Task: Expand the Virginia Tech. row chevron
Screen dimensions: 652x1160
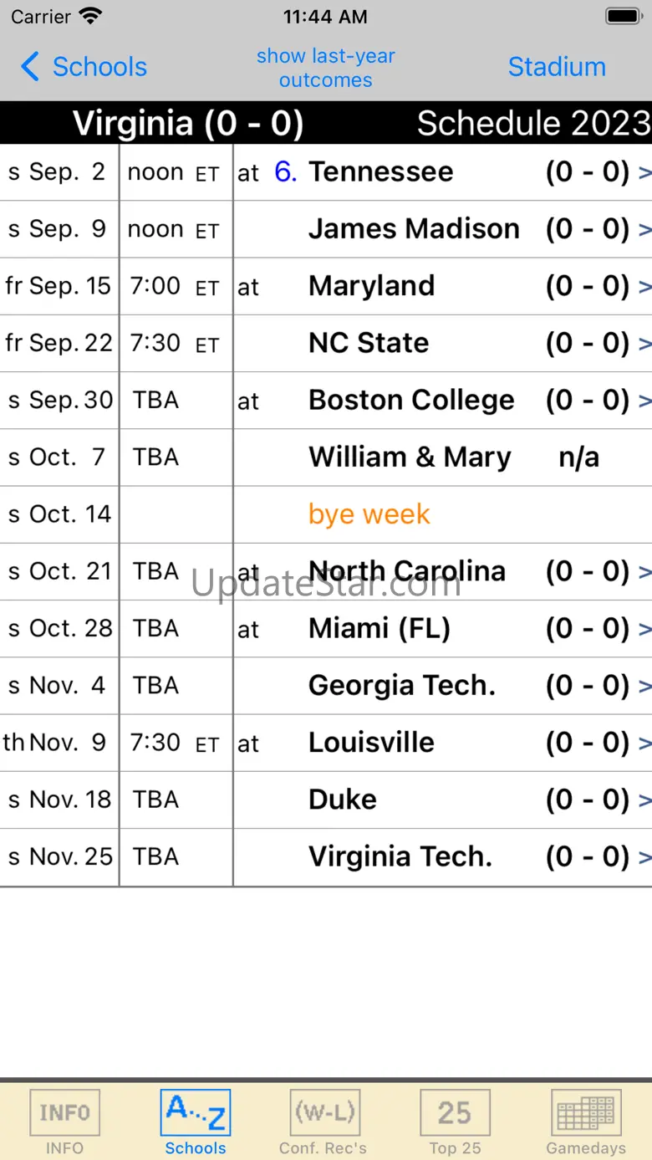Action: coord(644,857)
